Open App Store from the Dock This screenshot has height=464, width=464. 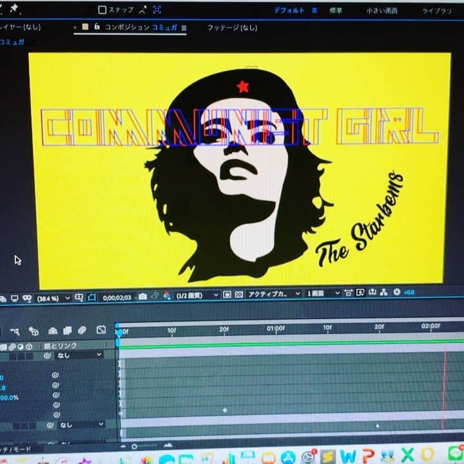288,457
